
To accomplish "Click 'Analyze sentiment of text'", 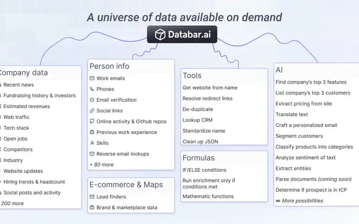I will [x=305, y=157].
